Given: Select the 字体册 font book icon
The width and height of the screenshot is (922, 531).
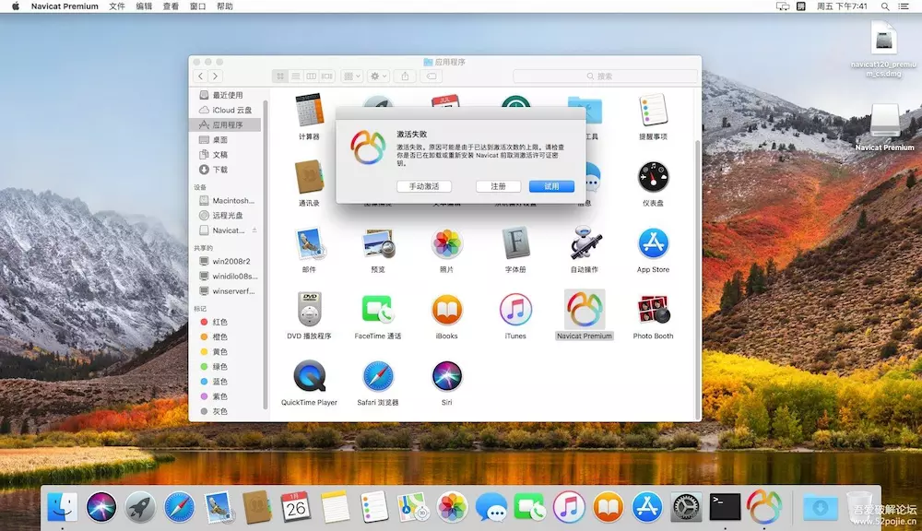Looking at the screenshot, I should point(515,243).
